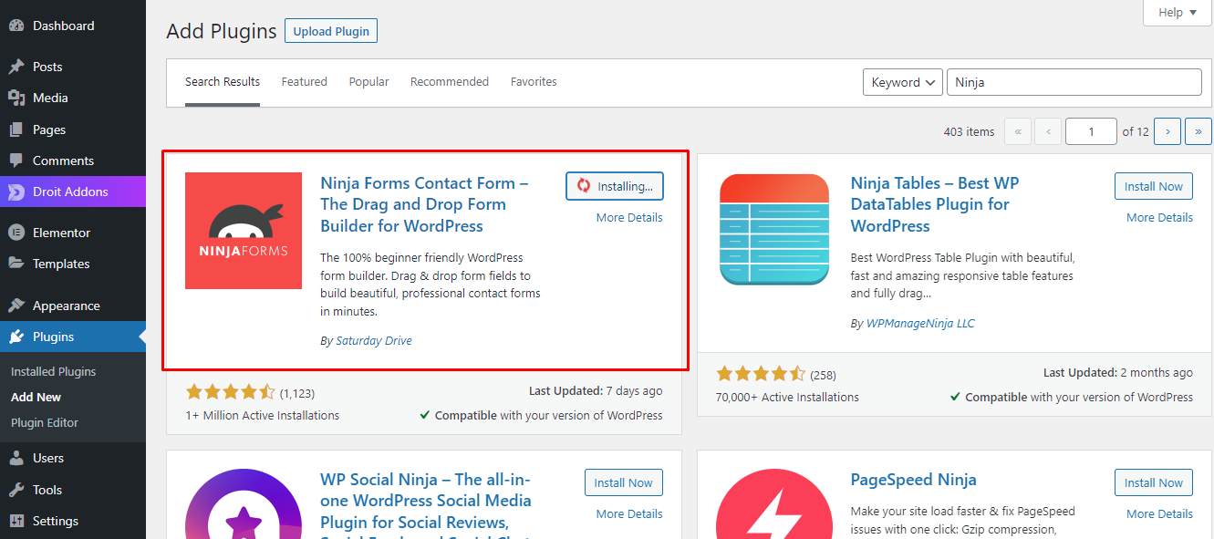Click the Appearance brush icon
The image size is (1214, 539).
[x=16, y=306]
